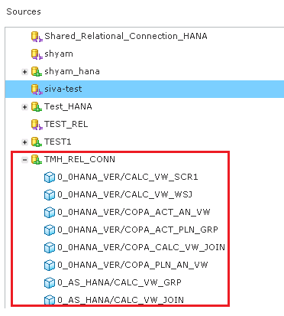This screenshot has width=284, height=316.
Task: Click the cube icon for CALC_VW_SCR1
Action: [50, 178]
